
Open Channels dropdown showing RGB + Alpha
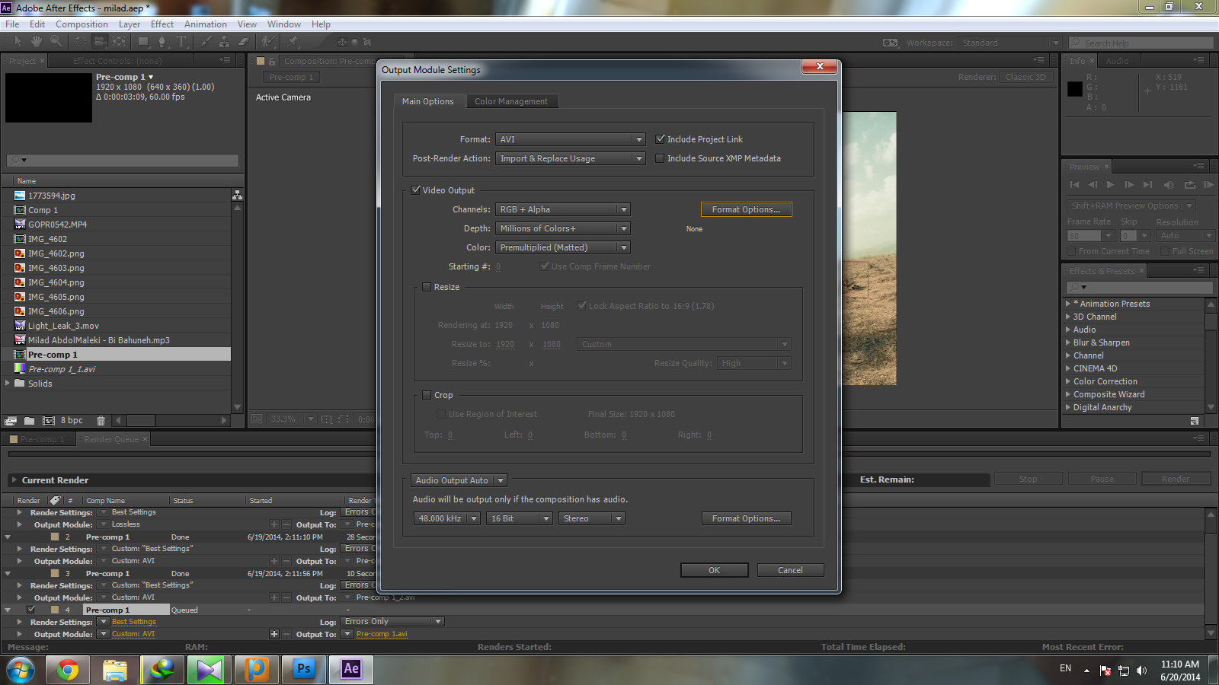[563, 209]
